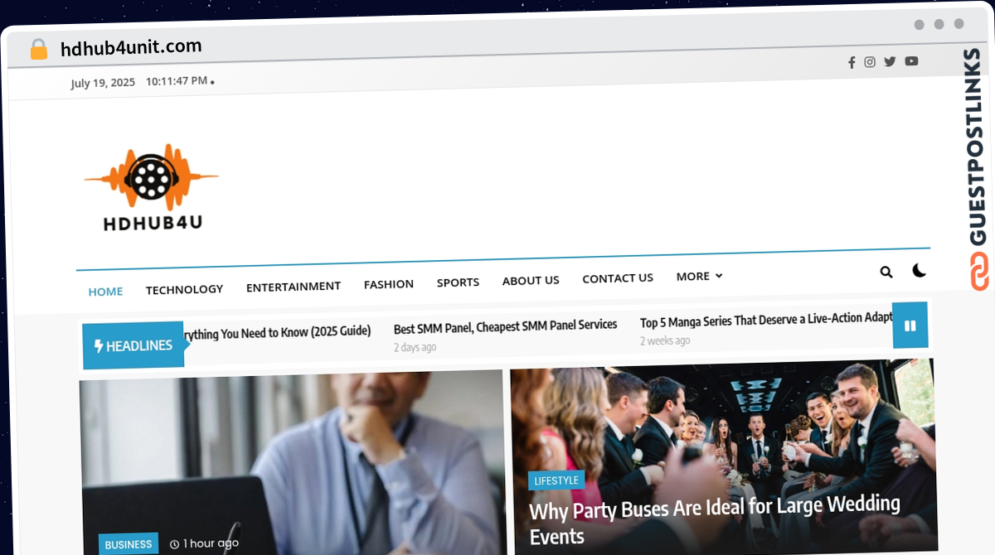The height and width of the screenshot is (555, 995).
Task: Pause the headlines ticker
Action: [910, 326]
